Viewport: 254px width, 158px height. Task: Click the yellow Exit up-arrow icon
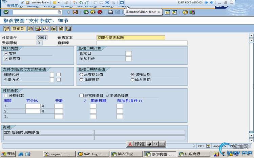93,12
